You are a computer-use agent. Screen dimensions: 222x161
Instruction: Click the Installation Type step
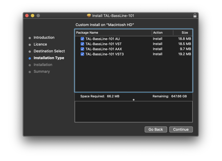coord(49,58)
